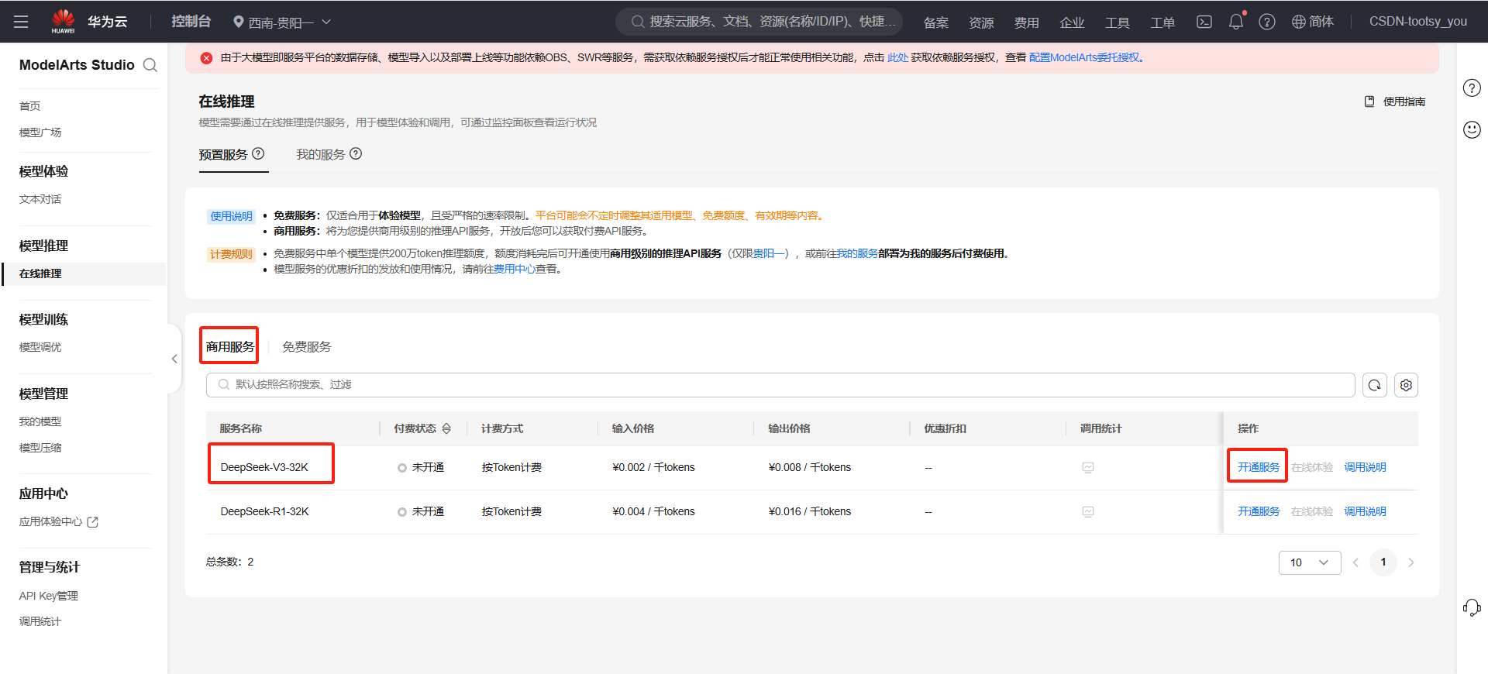Sort by 付费状态 column icon
Viewport: 1488px width, 674px height.
[x=446, y=428]
